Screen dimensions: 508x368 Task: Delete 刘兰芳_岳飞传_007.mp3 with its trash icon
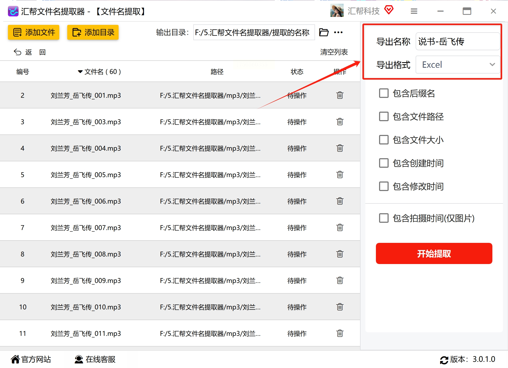coord(340,228)
